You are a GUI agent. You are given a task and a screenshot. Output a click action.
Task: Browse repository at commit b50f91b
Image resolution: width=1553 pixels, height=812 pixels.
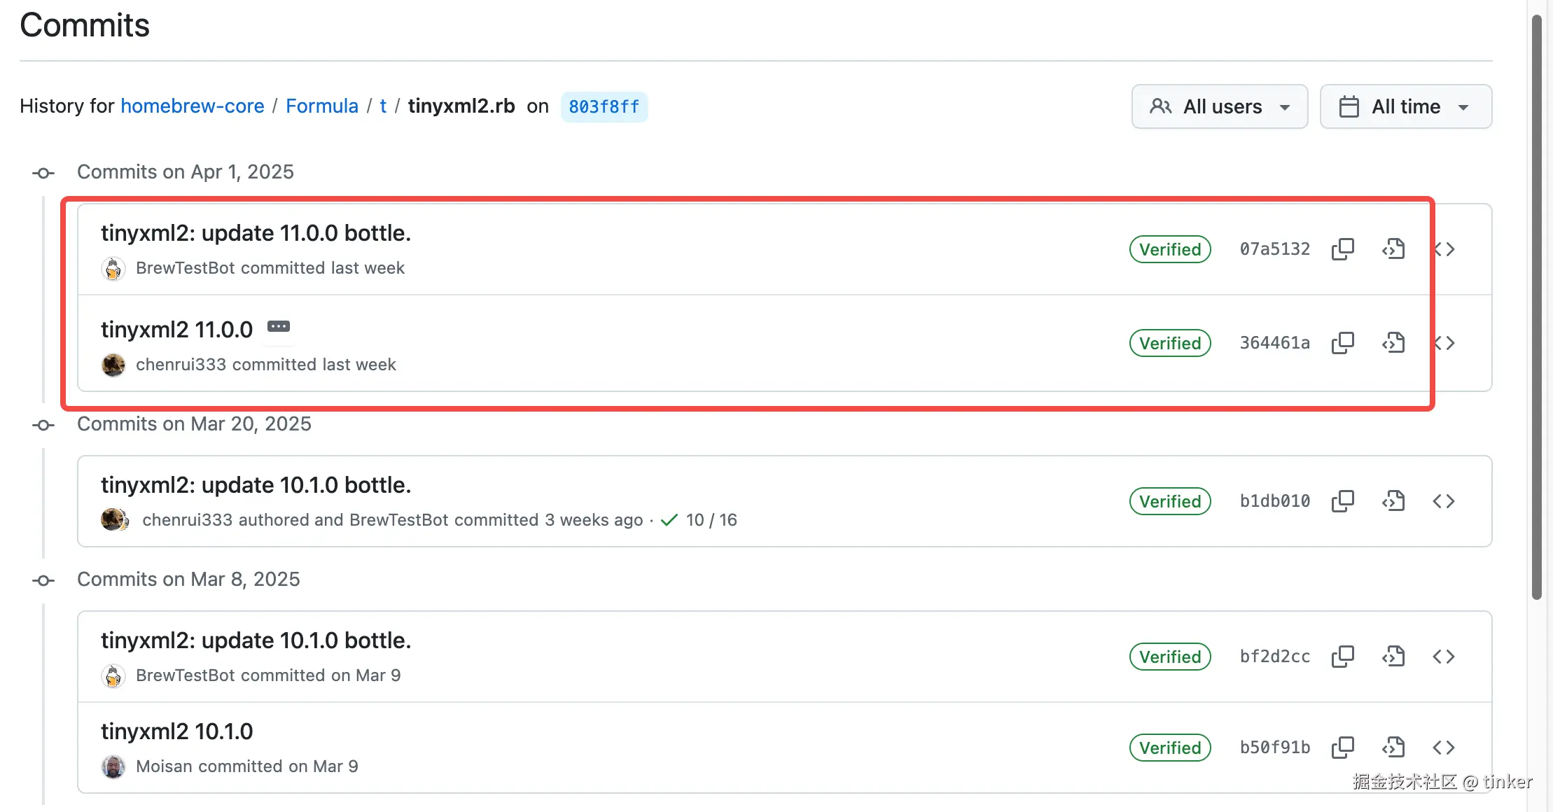click(1444, 748)
